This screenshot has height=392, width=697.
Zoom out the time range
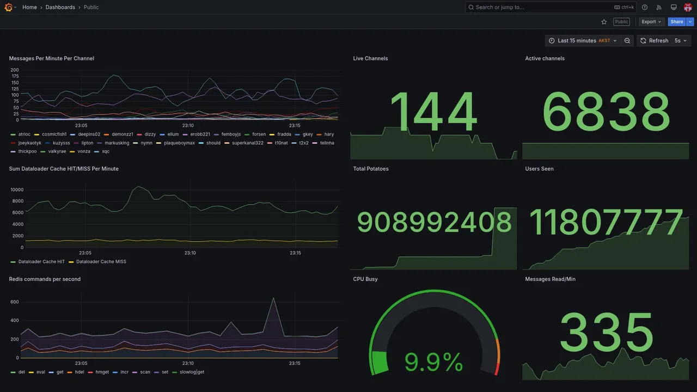pyautogui.click(x=627, y=41)
